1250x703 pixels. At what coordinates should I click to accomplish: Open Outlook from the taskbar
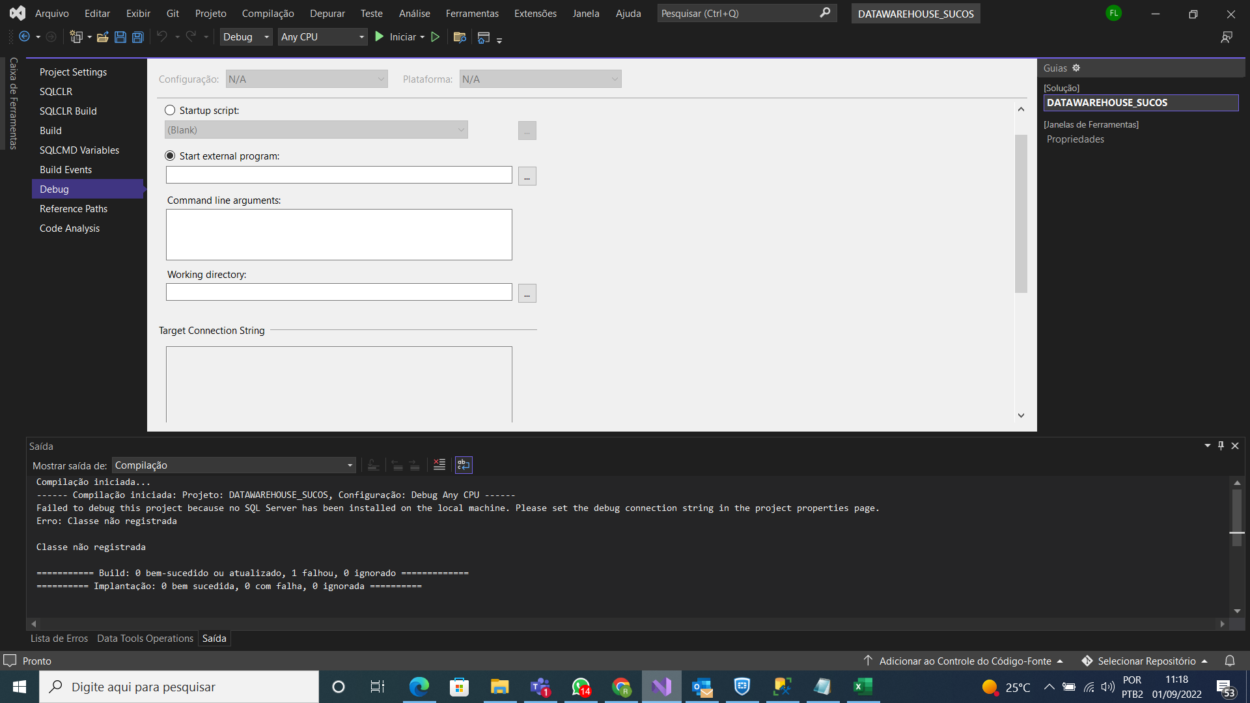[702, 687]
